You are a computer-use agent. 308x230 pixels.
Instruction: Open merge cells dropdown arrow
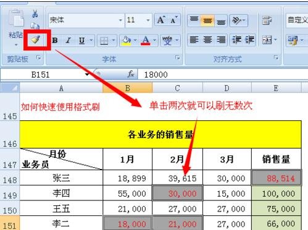tap(275, 39)
